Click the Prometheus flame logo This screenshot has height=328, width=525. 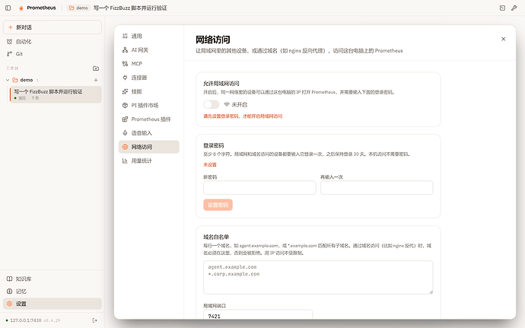[x=21, y=8]
